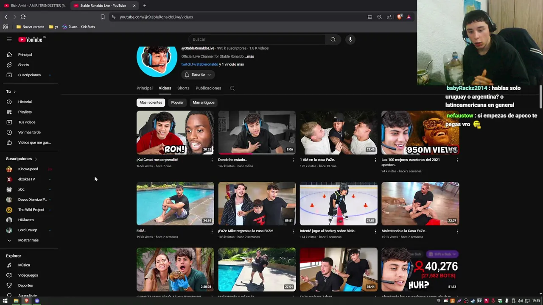The image size is (543, 305).
Task: Expand Mostrar más subscriptions
Action: pyautogui.click(x=29, y=240)
